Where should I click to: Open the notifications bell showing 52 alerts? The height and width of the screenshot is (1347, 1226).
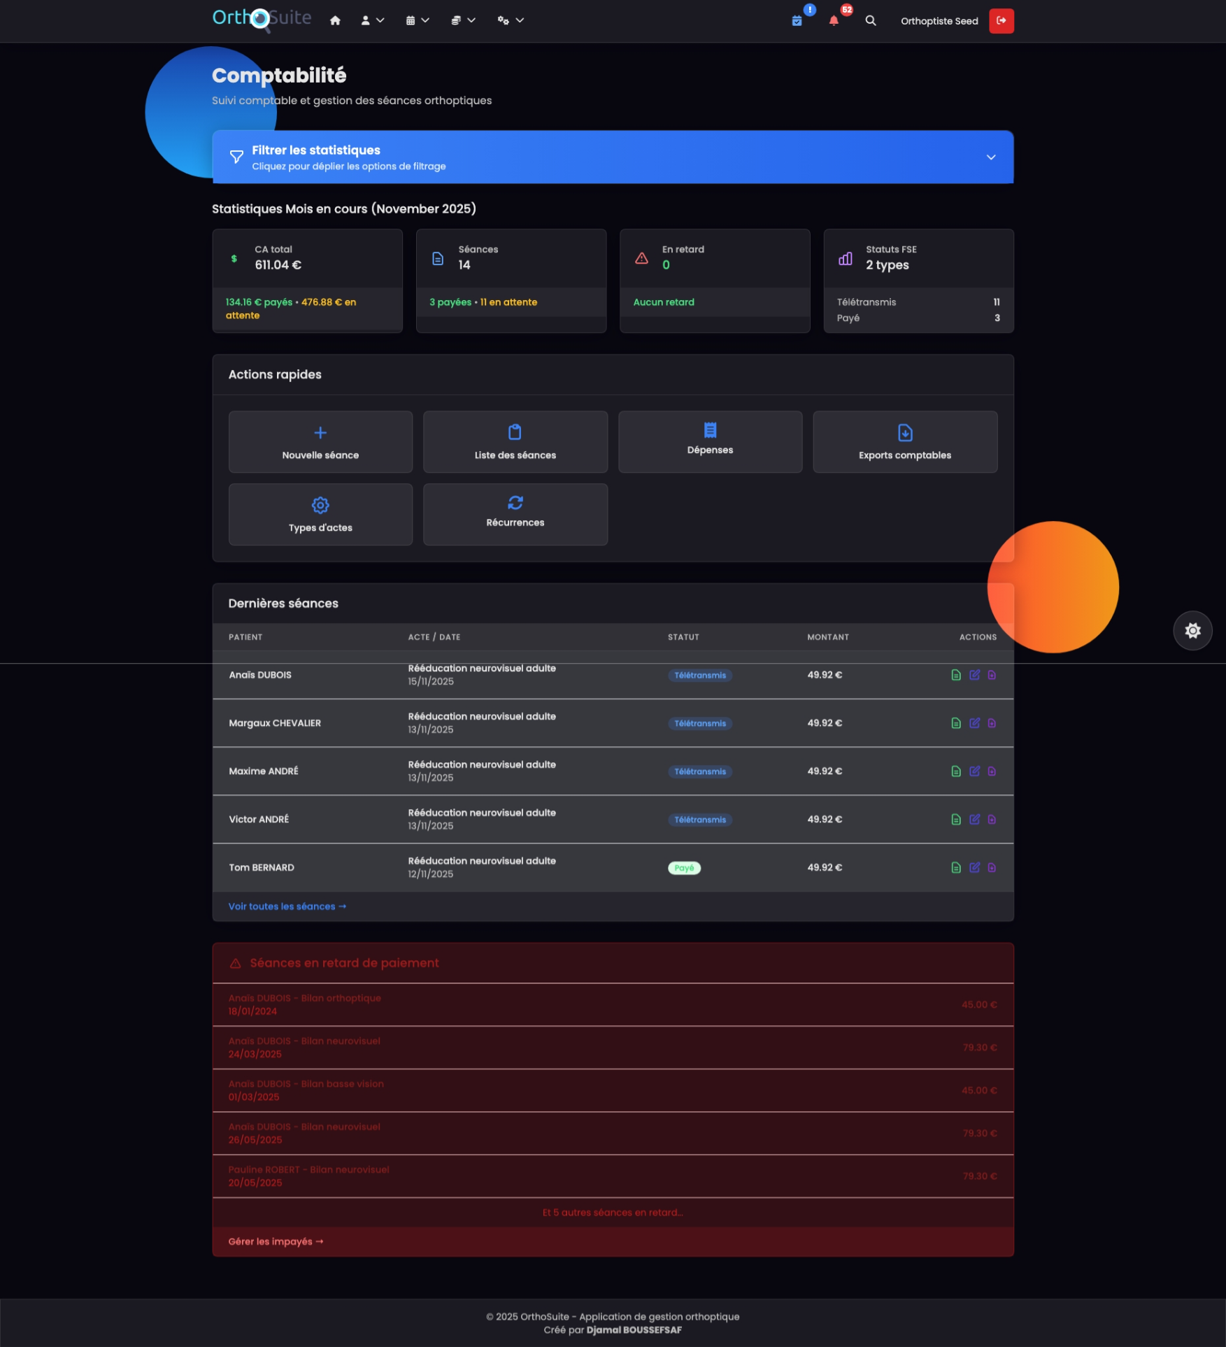point(834,20)
